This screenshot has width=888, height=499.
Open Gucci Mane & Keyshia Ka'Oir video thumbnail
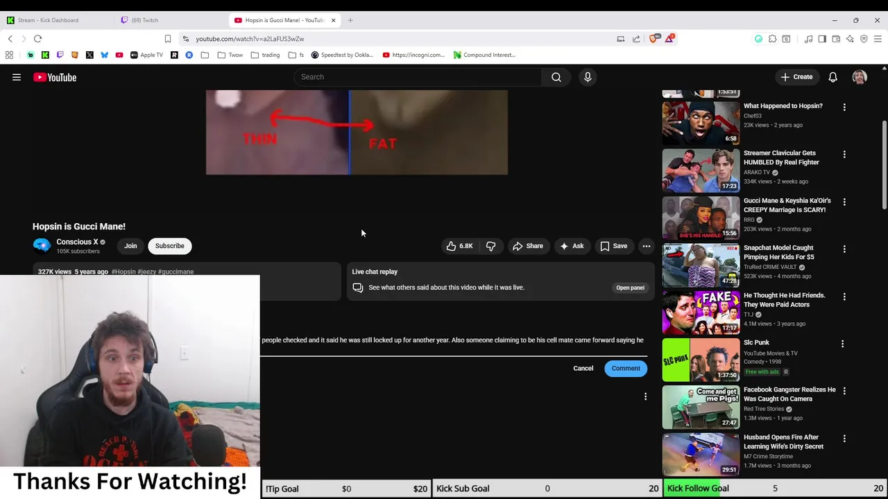tap(701, 217)
